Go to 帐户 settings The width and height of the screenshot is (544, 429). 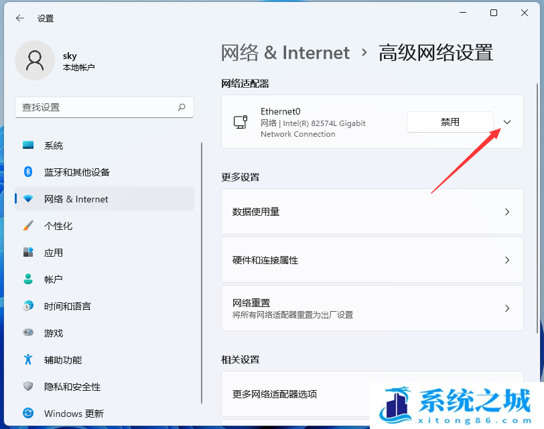pyautogui.click(x=54, y=280)
